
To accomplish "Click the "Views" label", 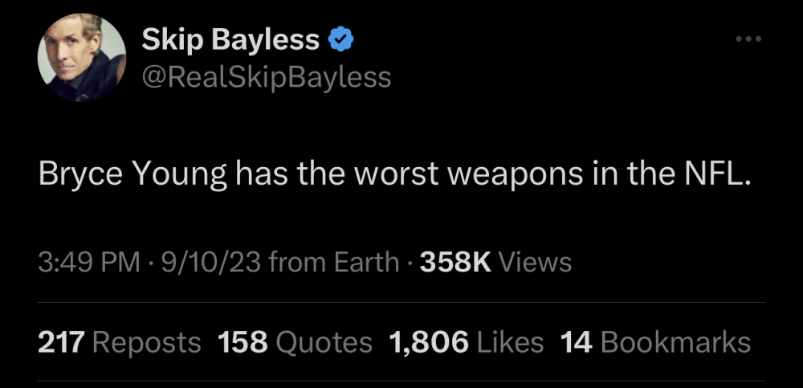I will [536, 262].
